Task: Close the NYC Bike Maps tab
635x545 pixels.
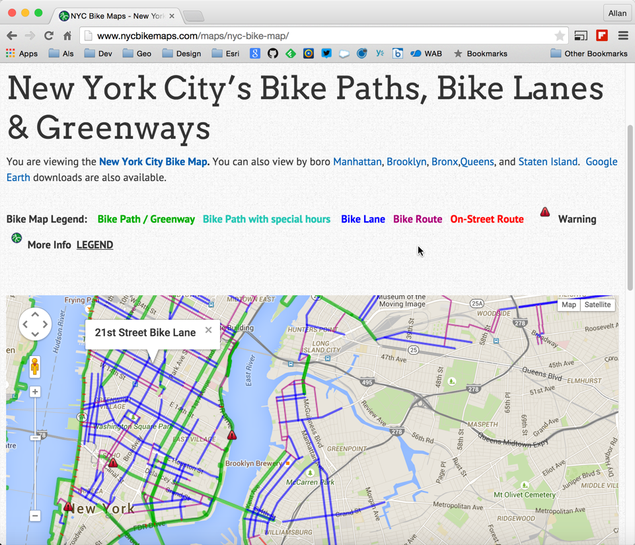Action: point(172,16)
